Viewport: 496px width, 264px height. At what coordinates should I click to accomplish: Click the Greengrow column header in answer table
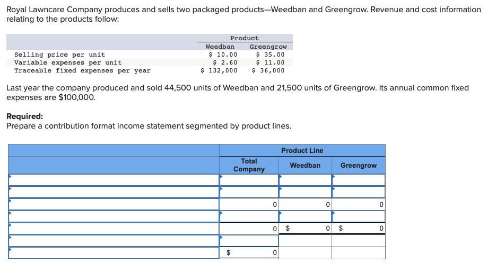coord(359,165)
